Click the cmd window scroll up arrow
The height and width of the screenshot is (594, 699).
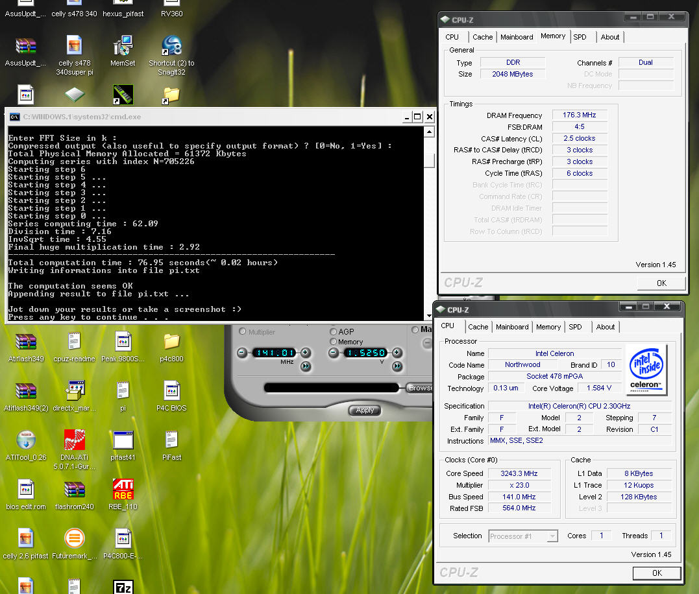click(x=429, y=132)
